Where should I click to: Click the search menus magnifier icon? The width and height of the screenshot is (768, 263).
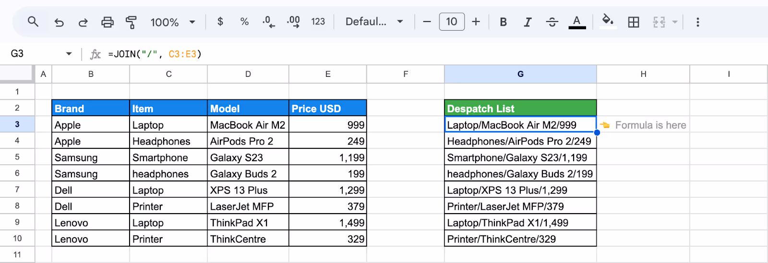pyautogui.click(x=33, y=22)
